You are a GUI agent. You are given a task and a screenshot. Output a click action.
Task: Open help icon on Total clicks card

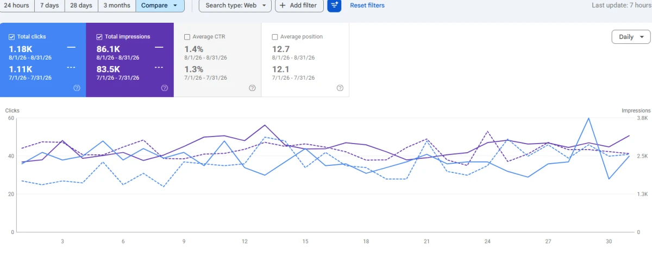pyautogui.click(x=77, y=88)
